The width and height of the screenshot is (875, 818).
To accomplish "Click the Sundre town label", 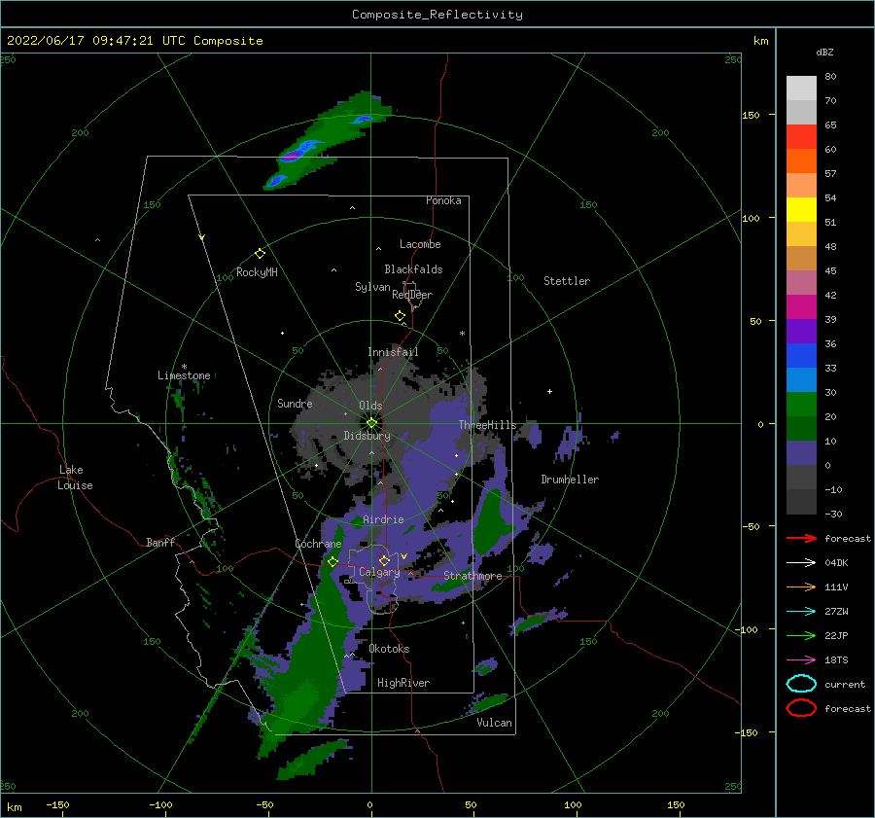I will (295, 403).
